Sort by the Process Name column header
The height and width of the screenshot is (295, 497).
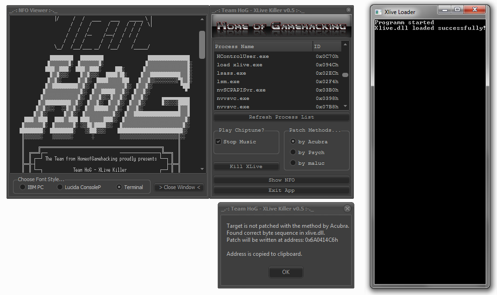point(263,46)
